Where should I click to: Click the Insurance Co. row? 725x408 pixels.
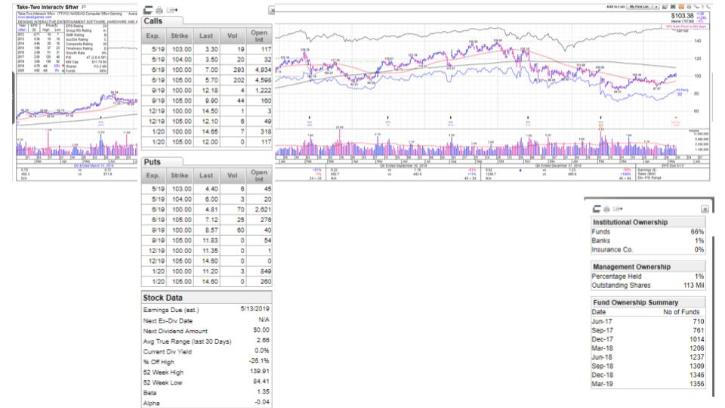click(648, 249)
